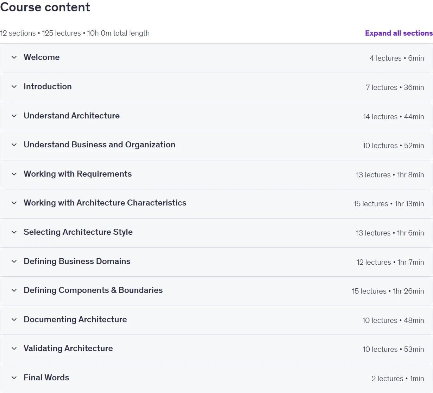433x393 pixels.
Task: Click '14 lectures • 44min' text
Action: click(x=394, y=117)
